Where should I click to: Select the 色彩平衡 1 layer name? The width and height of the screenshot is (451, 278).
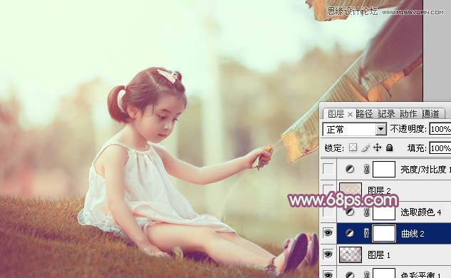point(421,275)
